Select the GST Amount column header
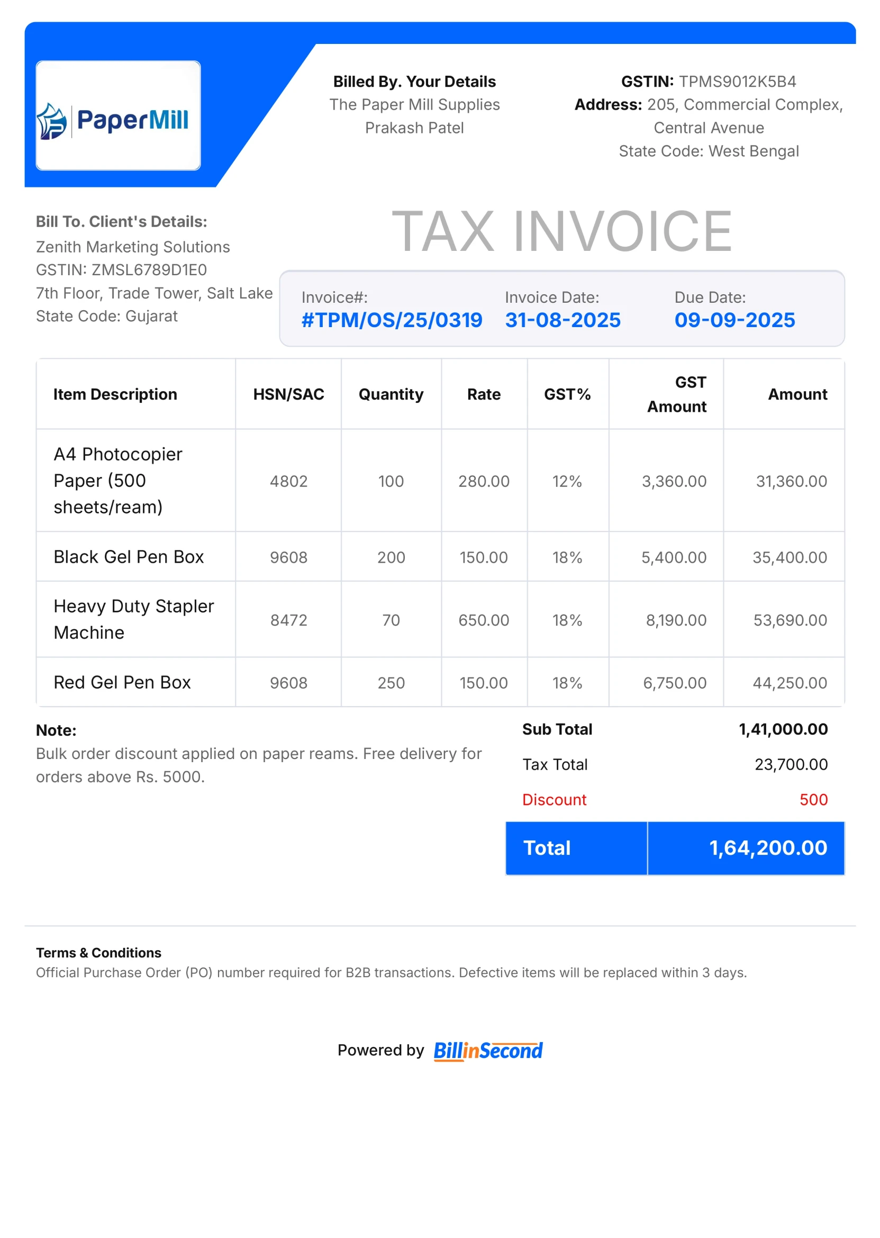Screen dimensions: 880x1238 (676, 394)
